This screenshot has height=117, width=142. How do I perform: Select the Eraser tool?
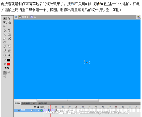pyautogui.click(x=9, y=51)
